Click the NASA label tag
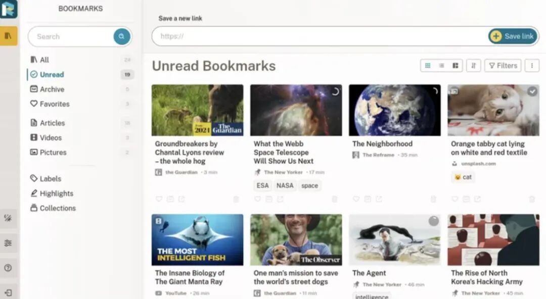Viewport: 546px width, 299px height. (285, 185)
